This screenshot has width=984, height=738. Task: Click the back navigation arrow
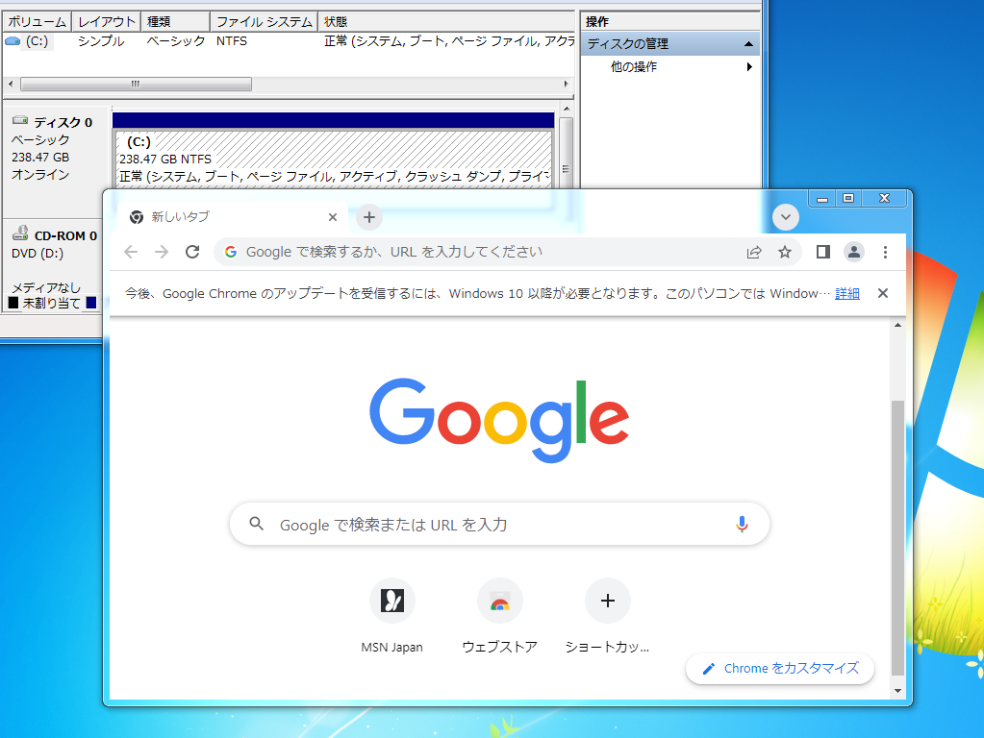tap(130, 251)
